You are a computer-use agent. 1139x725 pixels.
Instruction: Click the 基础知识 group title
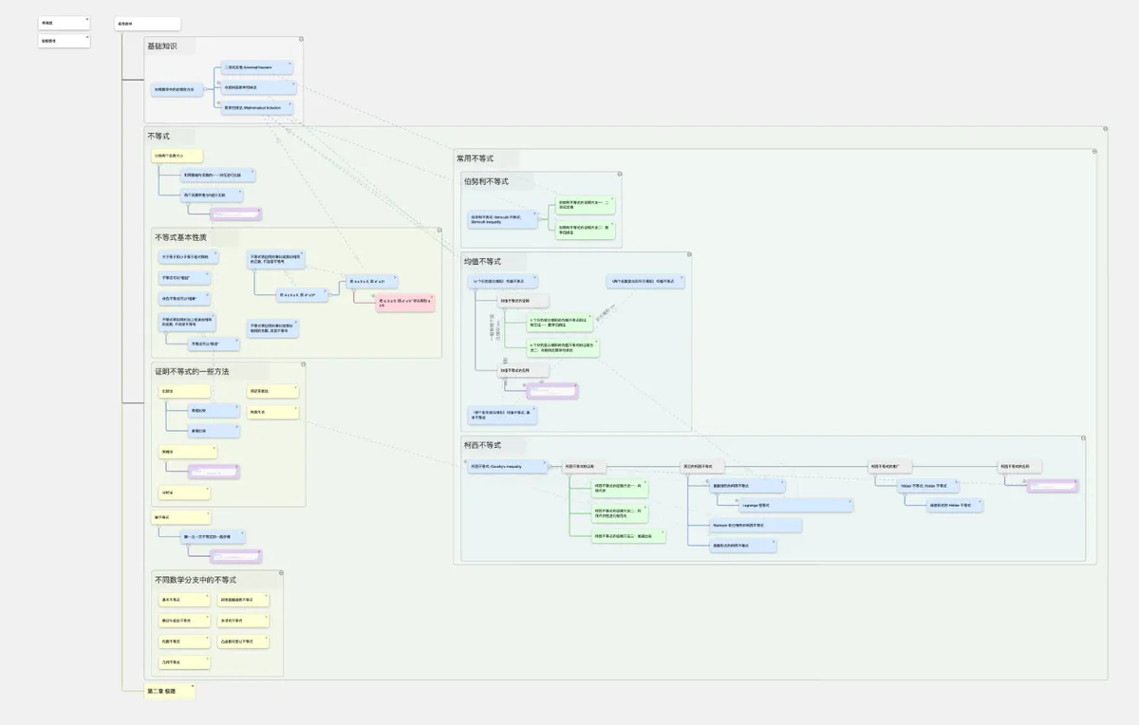[162, 46]
